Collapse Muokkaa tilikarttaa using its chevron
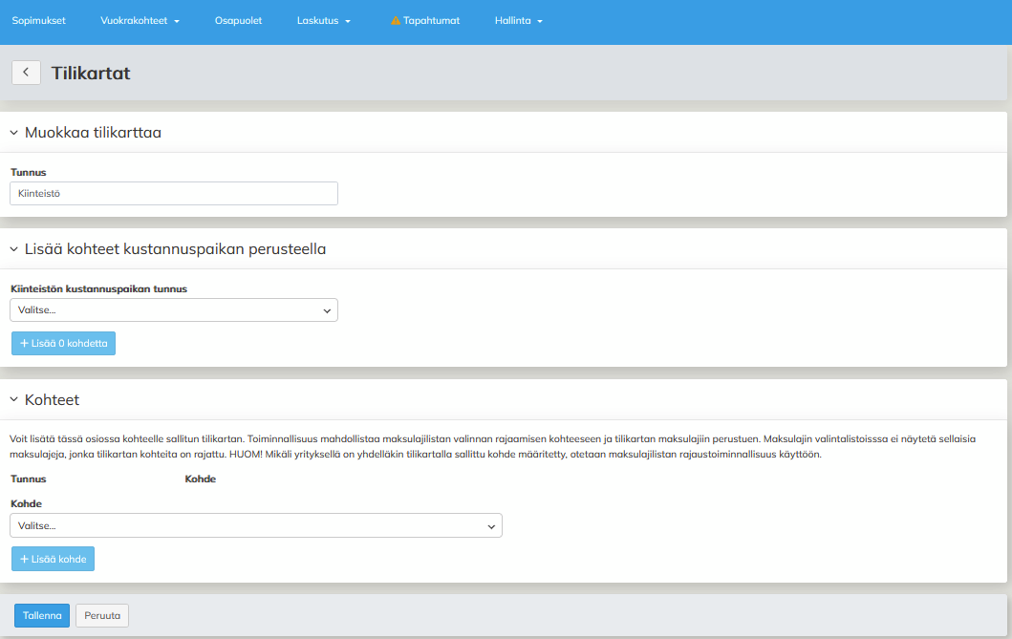This screenshot has height=639, width=1012. (14, 133)
